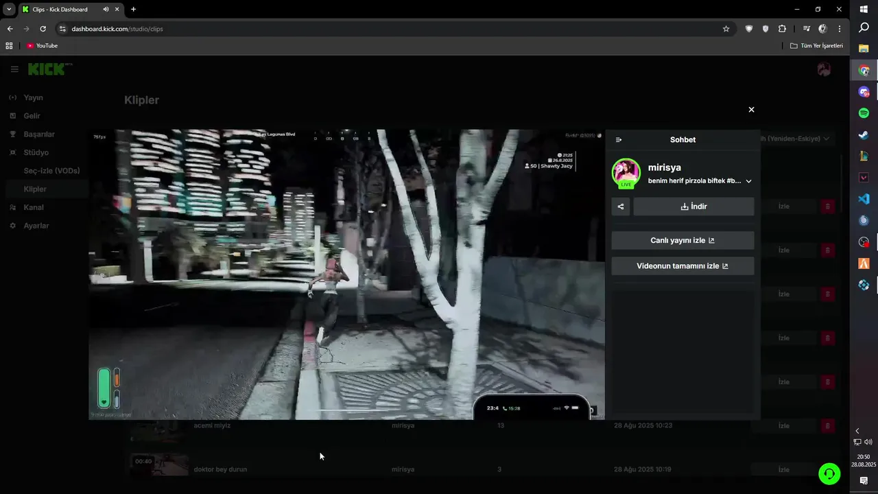Click İzle for acemi miyiz clip
The height and width of the screenshot is (494, 878).
783,426
